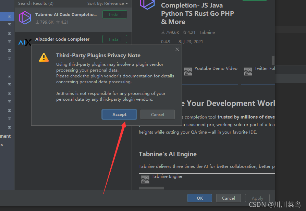Accept the third-party plugins privacy note
306x211 pixels.
(119, 114)
